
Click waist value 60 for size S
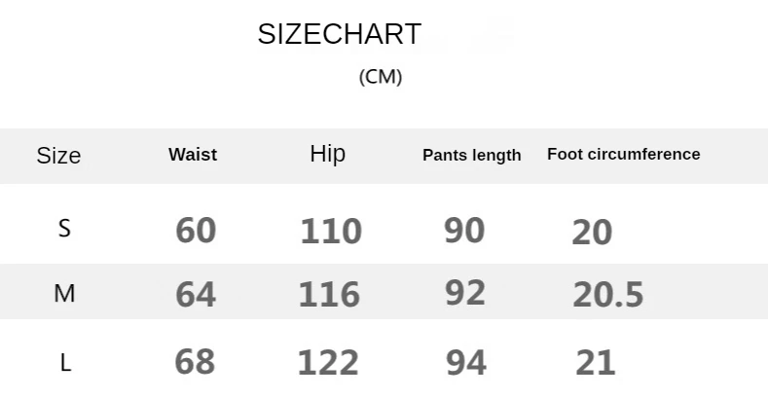coord(196,231)
